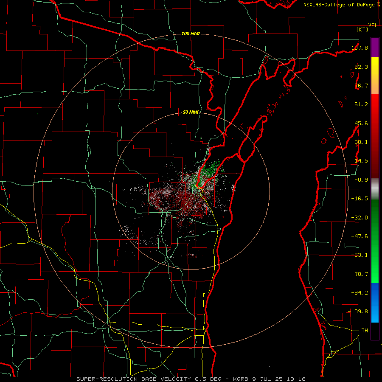
Task: Click the -78.7 legend value
Action: (x=360, y=274)
